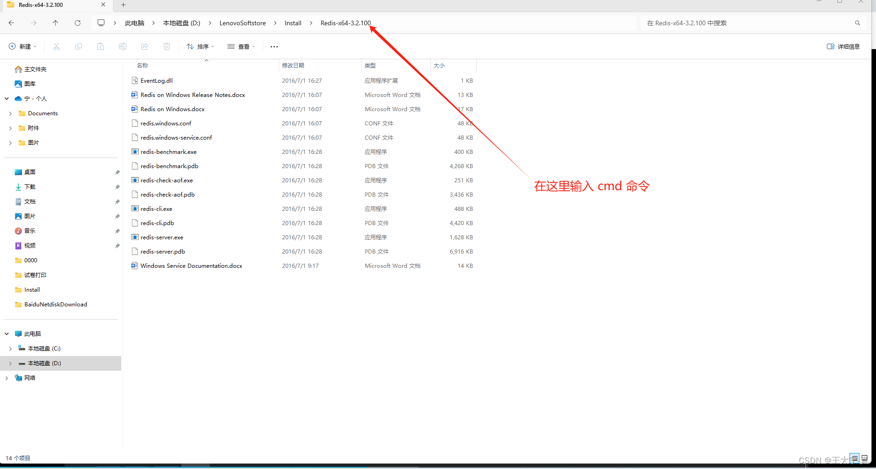Image resolution: width=876 pixels, height=469 pixels.
Task: Expand the sidebar 图片 OneDrive folder node
Action: click(11, 143)
